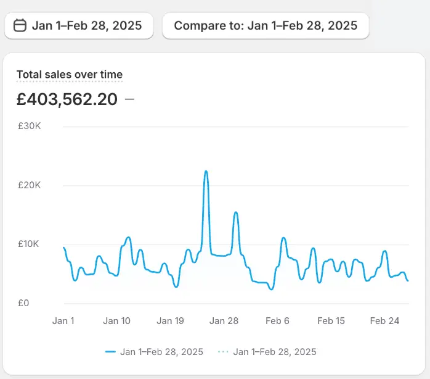Click the Feb 15 axis label
This screenshot has width=430, height=379.
pyautogui.click(x=331, y=320)
